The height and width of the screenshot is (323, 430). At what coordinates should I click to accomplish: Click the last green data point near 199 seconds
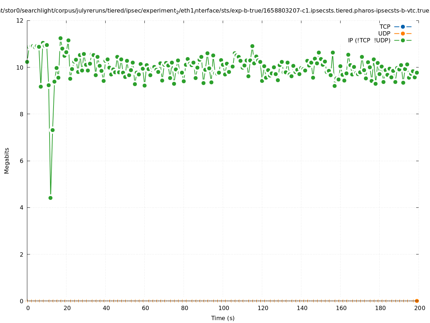[x=417, y=72]
